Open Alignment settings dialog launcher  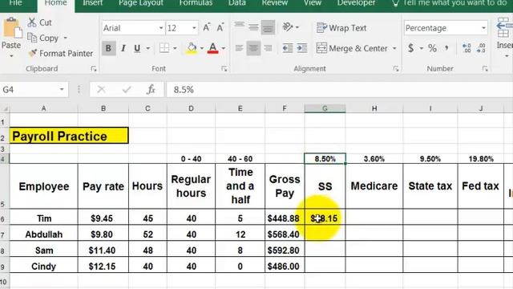click(396, 68)
